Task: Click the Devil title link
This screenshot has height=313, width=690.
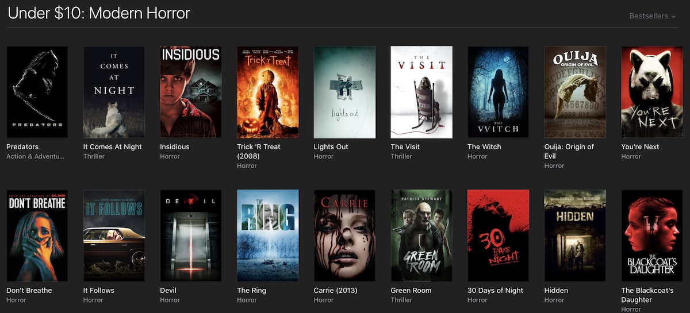Action: click(x=168, y=291)
